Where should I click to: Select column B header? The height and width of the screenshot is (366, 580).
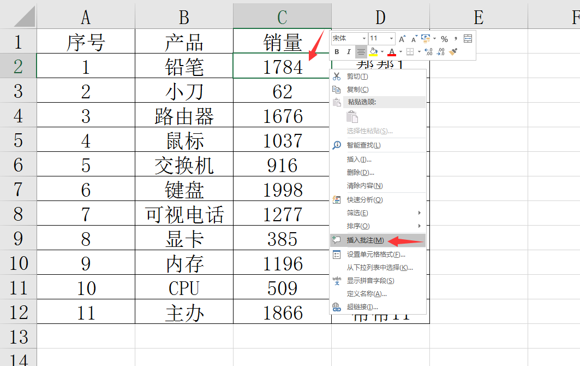tap(184, 16)
